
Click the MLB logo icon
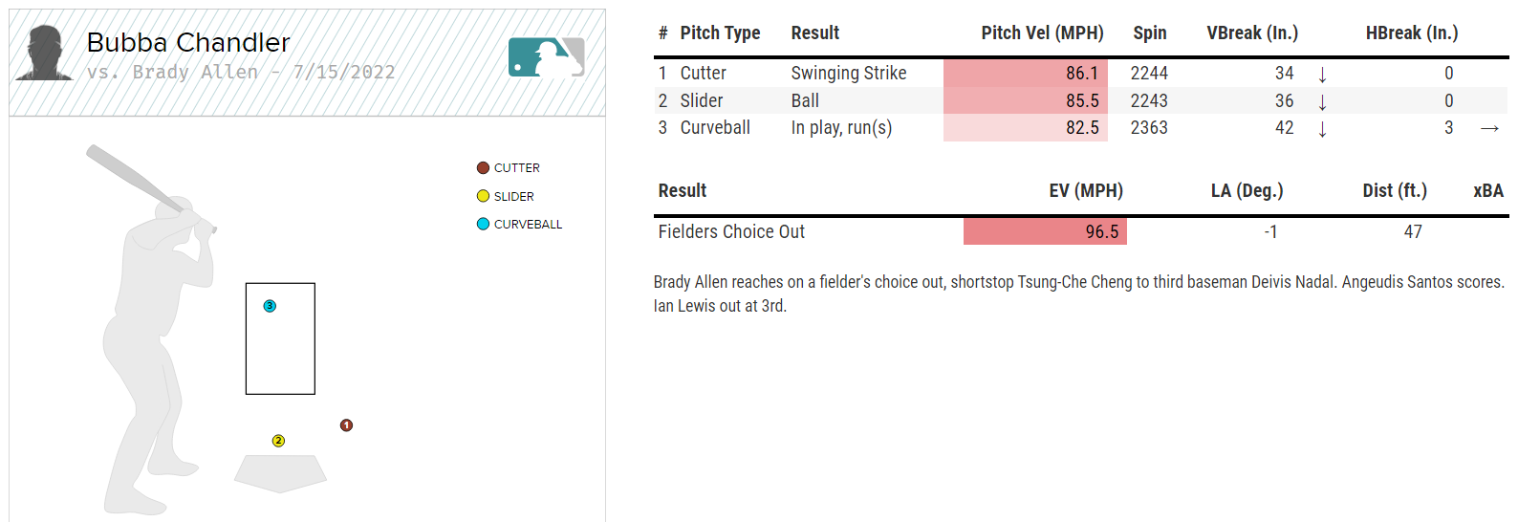click(546, 57)
